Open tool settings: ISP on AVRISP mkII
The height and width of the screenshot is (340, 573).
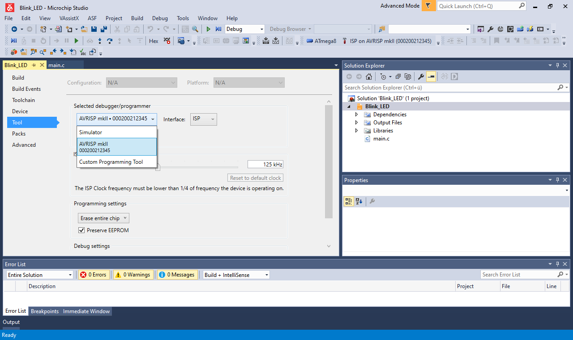tap(387, 41)
